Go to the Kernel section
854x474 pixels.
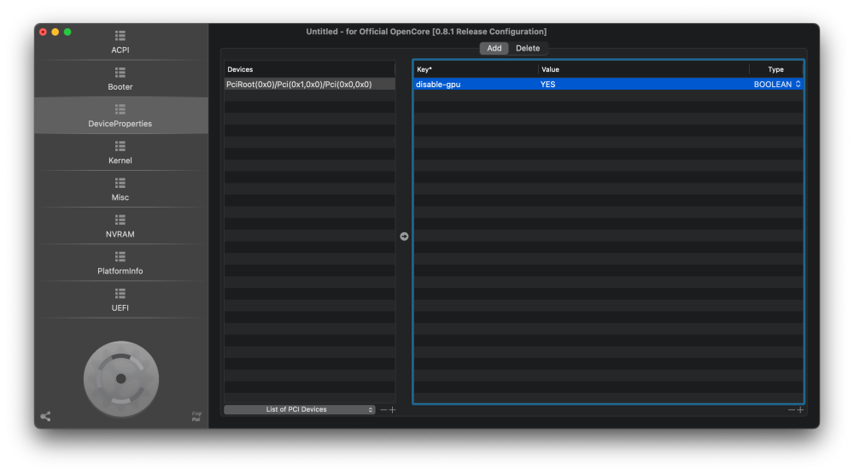120,153
